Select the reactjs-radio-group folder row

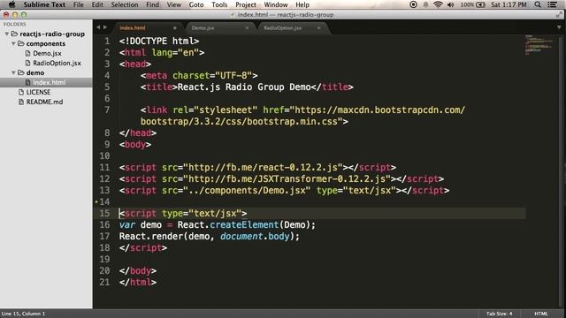pyautogui.click(x=46, y=34)
